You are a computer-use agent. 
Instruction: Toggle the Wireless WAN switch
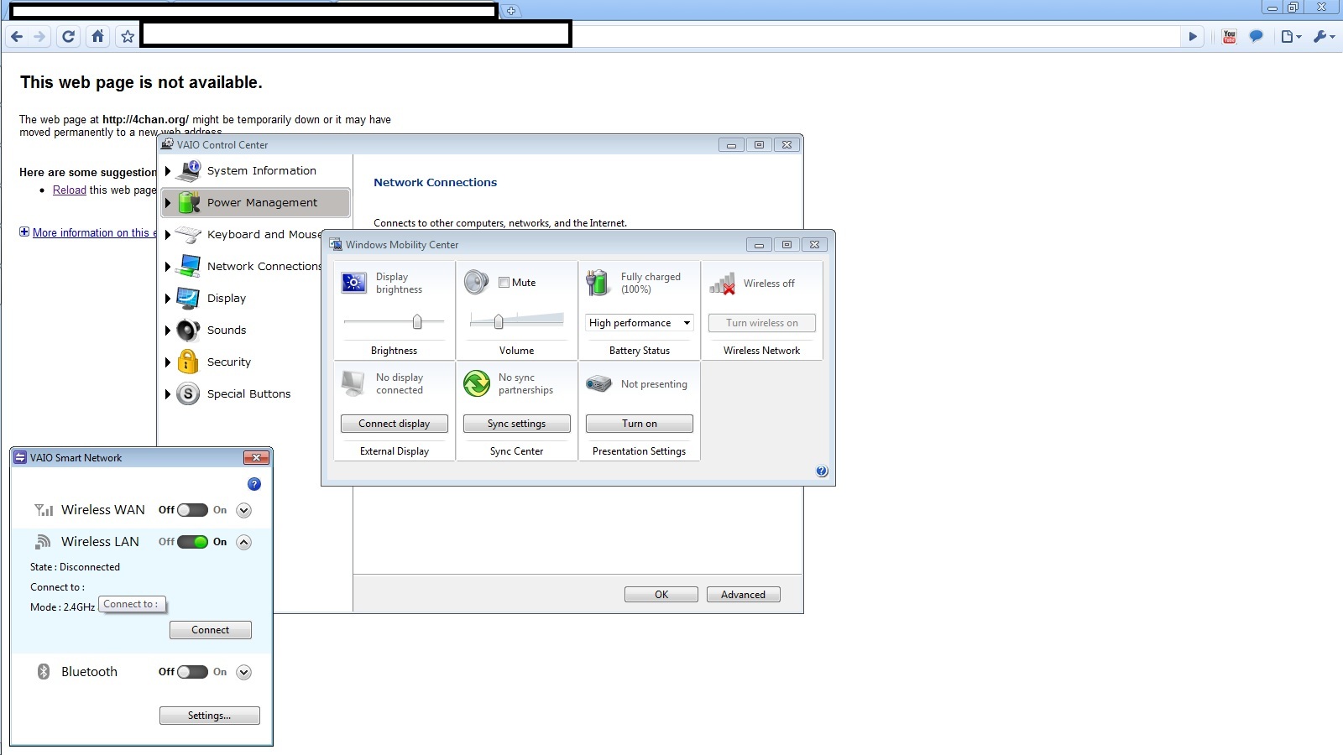pos(192,510)
